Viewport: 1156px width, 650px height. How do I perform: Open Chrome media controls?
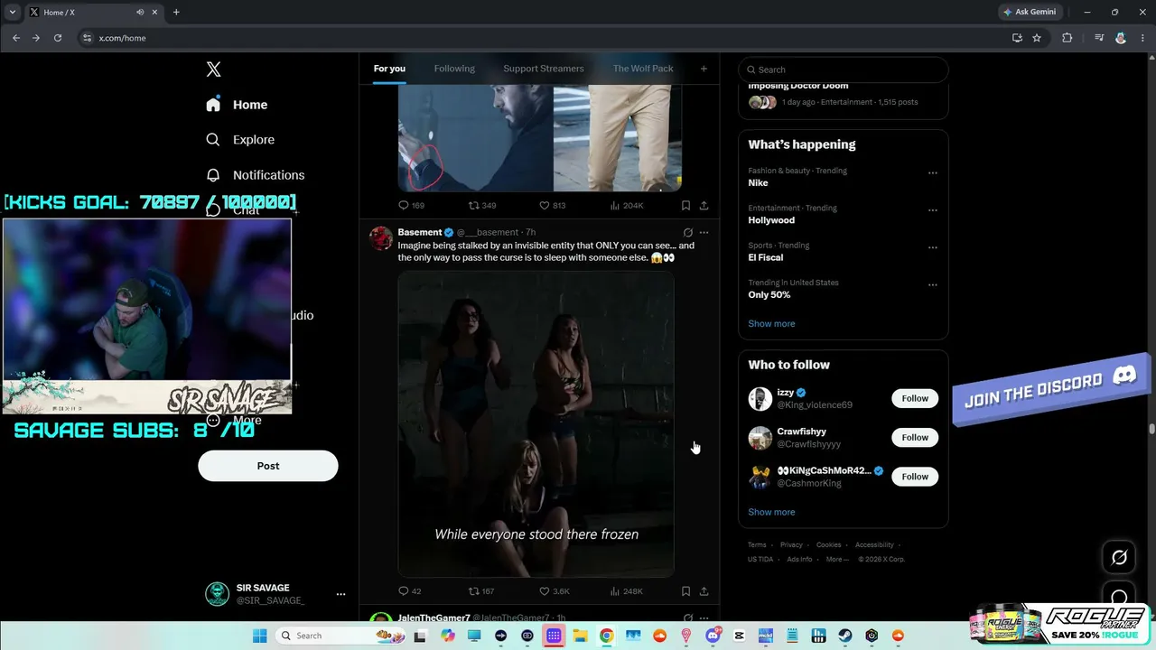pos(1099,38)
